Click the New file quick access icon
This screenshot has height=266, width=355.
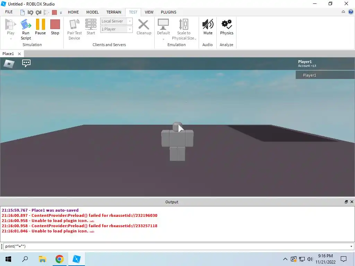point(23,12)
